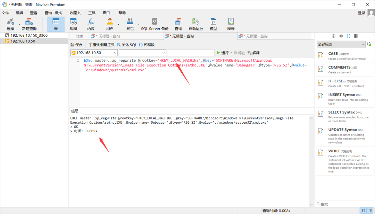Expand the Others (其它) dropdown arrow
Viewport: 375px width, 214px height.
139,24
